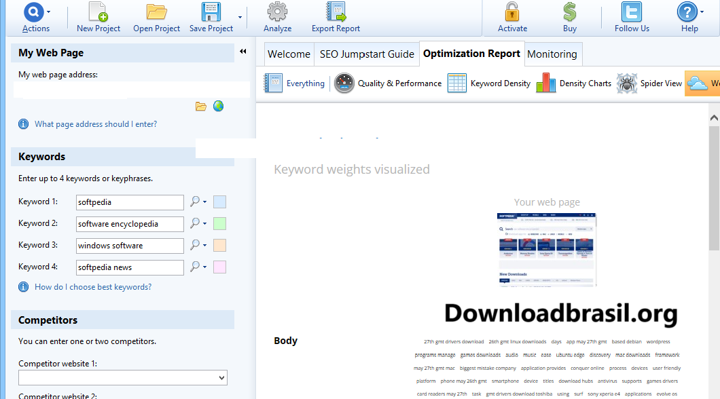This screenshot has height=399, width=720.
Task: Click magnifier icon for Keyword 3
Action: [x=195, y=244]
